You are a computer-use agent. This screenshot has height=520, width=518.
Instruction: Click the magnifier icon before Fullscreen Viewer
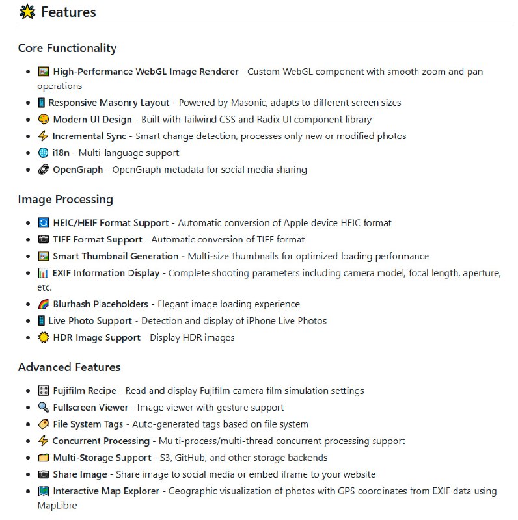click(x=44, y=408)
